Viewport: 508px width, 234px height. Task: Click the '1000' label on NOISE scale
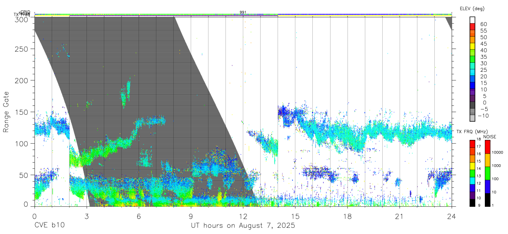pyautogui.click(x=496, y=165)
